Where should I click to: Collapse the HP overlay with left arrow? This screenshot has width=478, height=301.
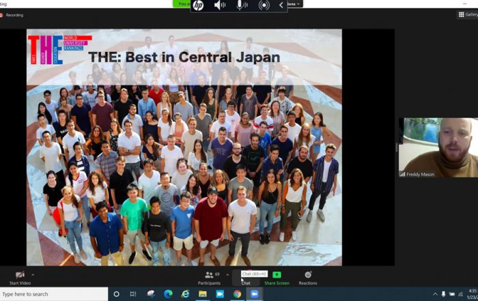pos(281,5)
